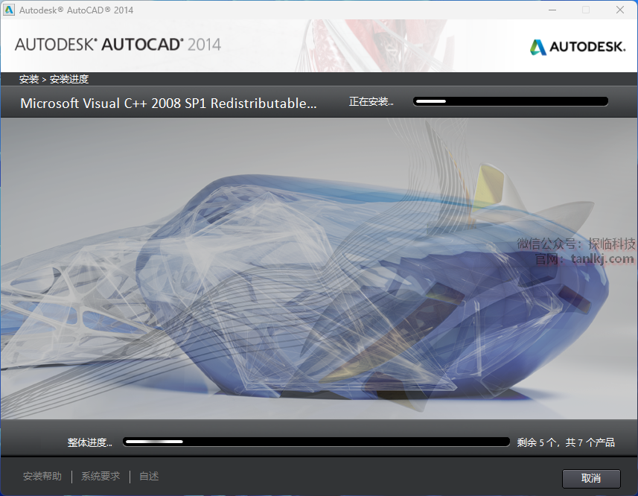This screenshot has height=496, width=638.
Task: Click the 整体进度 overall progress bar
Action: point(316,442)
